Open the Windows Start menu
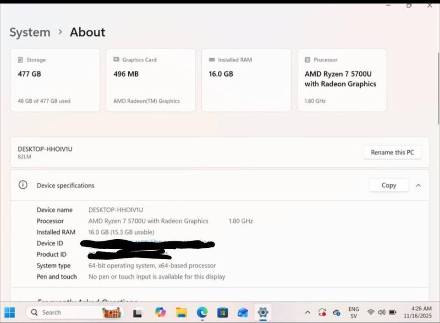The height and width of the screenshot is (323, 440). click(x=10, y=312)
